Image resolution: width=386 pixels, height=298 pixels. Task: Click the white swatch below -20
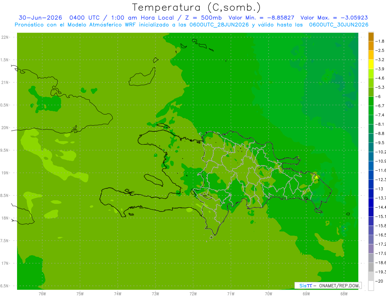(371, 286)
